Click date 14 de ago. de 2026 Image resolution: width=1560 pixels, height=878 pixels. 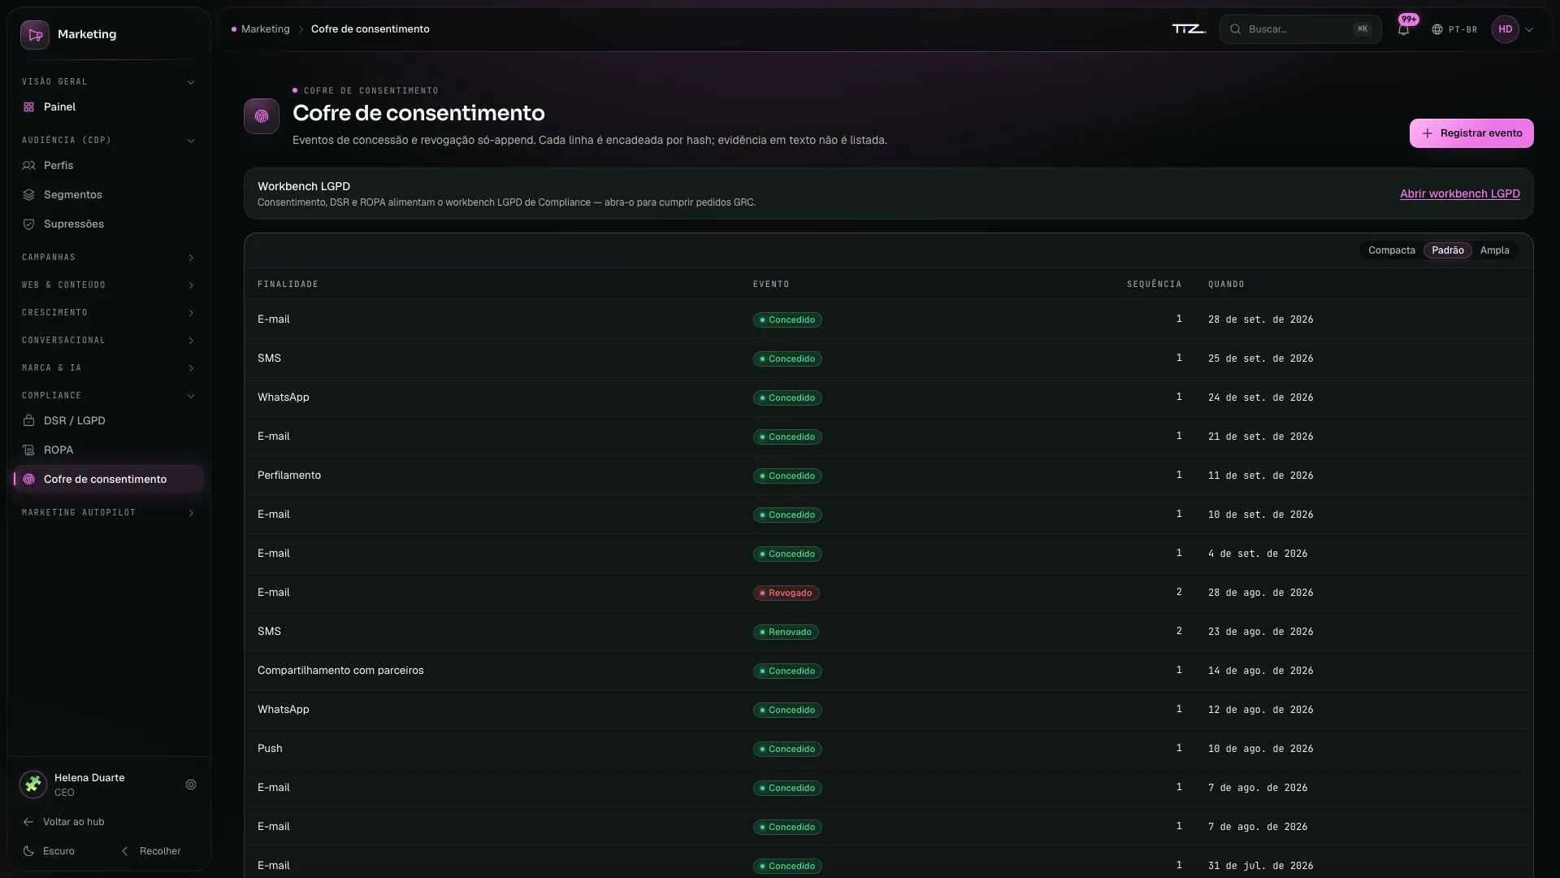point(1260,671)
